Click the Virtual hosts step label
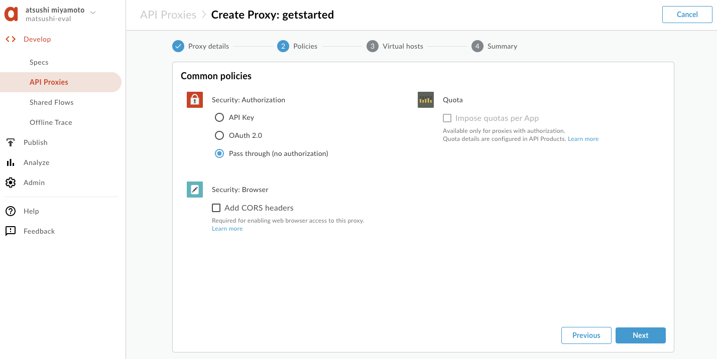Viewport: 717px width, 359px height. (403, 46)
